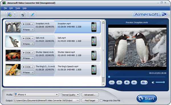
Task: Select the Salt giraffe thumbnail
Action: [13, 41]
